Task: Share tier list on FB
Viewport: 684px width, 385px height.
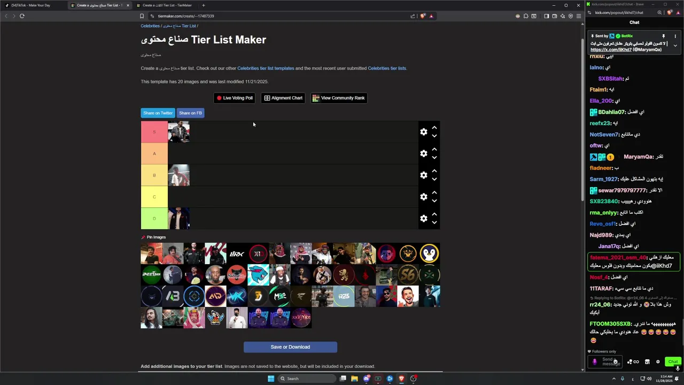Action: [x=190, y=113]
